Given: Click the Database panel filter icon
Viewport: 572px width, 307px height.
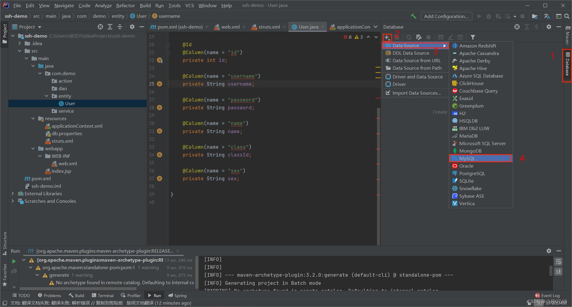Looking at the screenshot, I should pyautogui.click(x=473, y=37).
